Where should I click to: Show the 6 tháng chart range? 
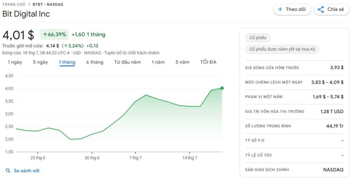click(x=95, y=62)
